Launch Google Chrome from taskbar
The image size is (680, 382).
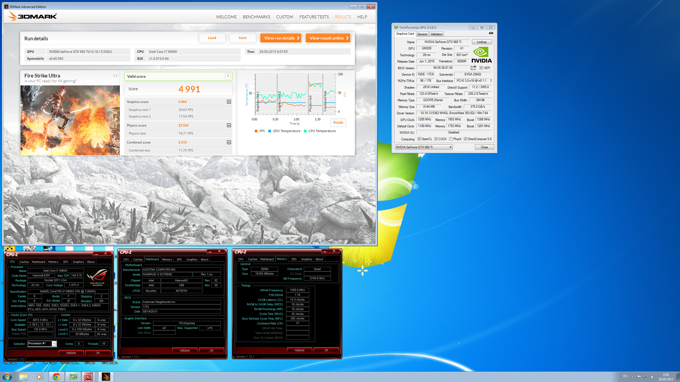tap(56, 377)
